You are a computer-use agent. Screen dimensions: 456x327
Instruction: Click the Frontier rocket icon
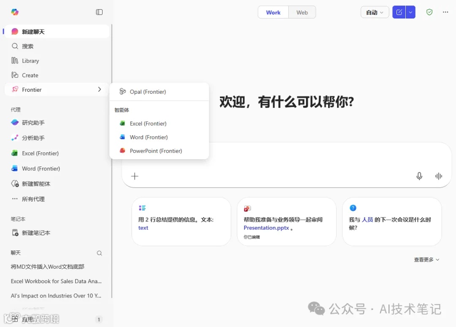pyautogui.click(x=15, y=89)
